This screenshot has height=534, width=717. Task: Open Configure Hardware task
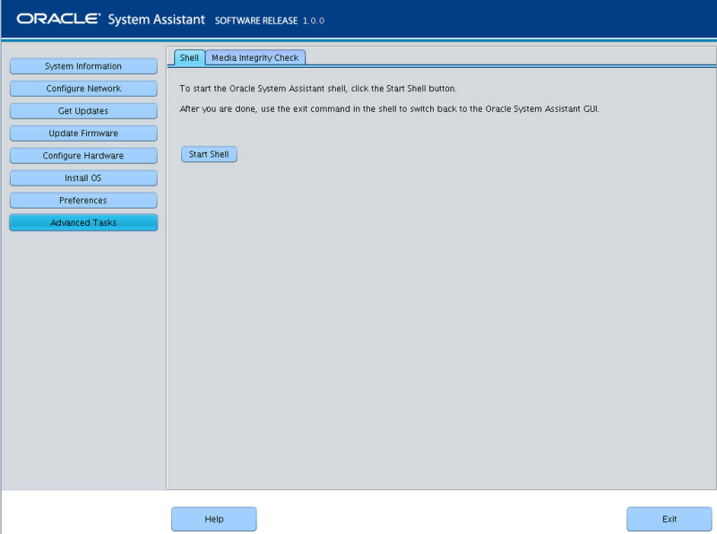pyautogui.click(x=83, y=156)
